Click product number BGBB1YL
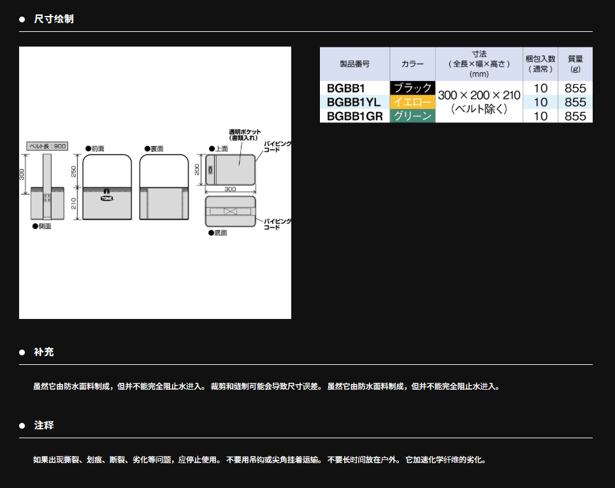This screenshot has width=615, height=488. coord(354,102)
